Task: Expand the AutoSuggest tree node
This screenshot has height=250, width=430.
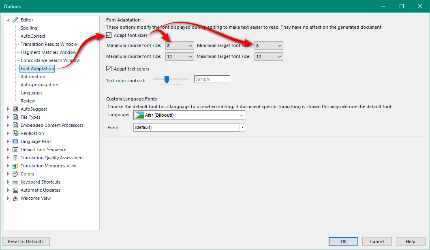Action: [8, 109]
